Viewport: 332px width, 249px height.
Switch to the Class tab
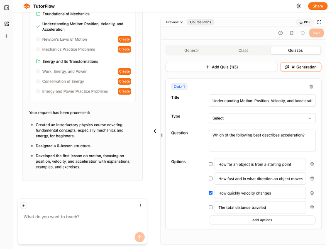(243, 50)
